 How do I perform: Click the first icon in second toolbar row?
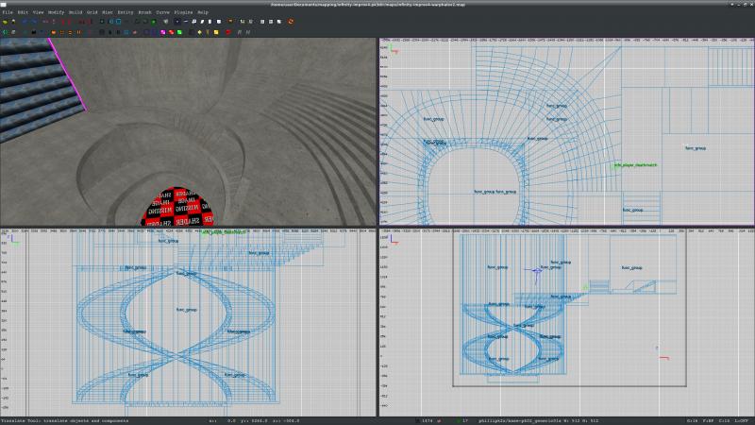[5, 30]
